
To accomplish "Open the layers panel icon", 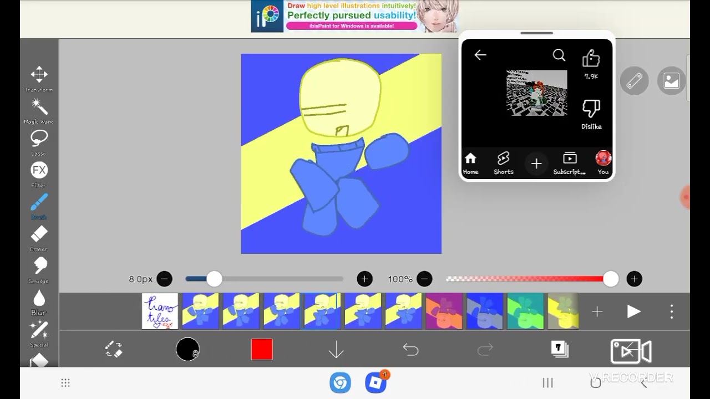I will coord(559,349).
